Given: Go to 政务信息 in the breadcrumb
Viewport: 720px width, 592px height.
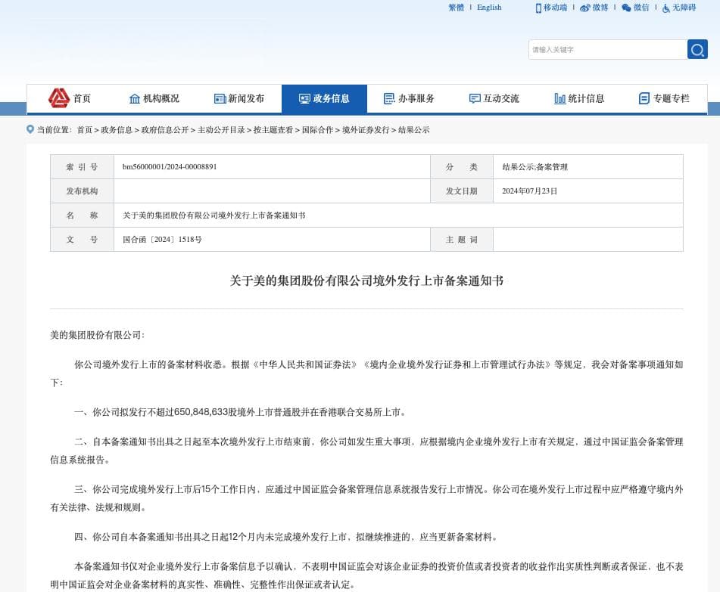Looking at the screenshot, I should 117,130.
